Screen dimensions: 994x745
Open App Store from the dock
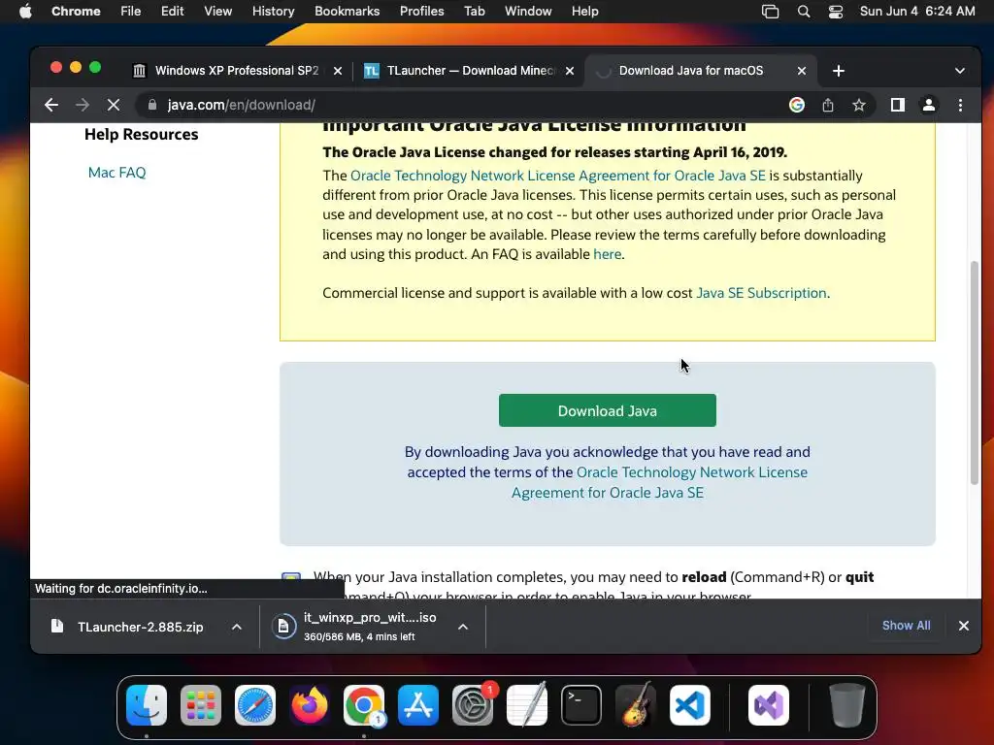[418, 705]
